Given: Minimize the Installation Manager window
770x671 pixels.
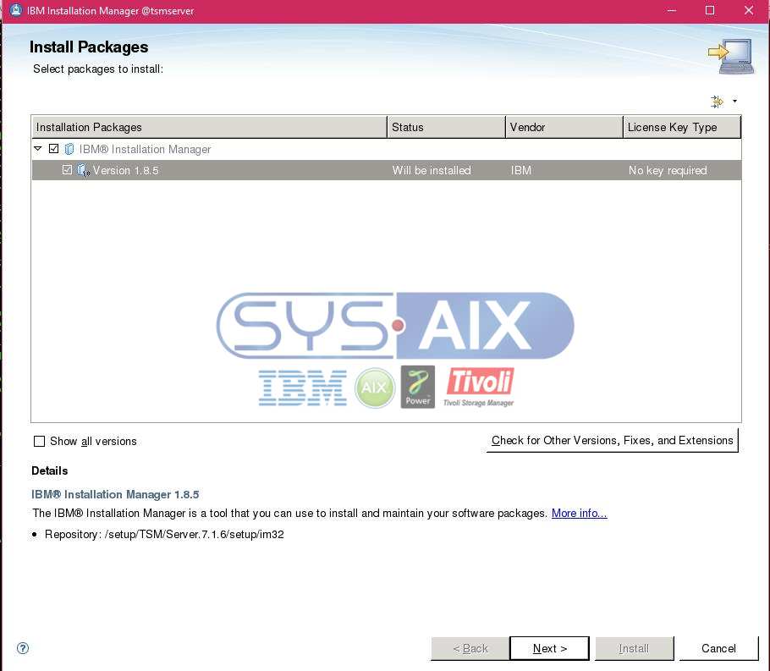Looking at the screenshot, I should [672, 10].
